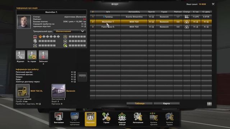Select the highlighted Персонал manager icon
Viewport: 230px width, 129px height.
coord(91,119)
